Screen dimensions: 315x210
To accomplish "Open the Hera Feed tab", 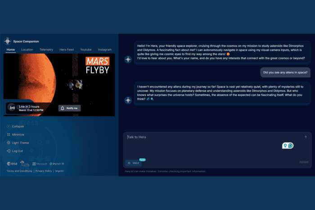I will [x=67, y=49].
